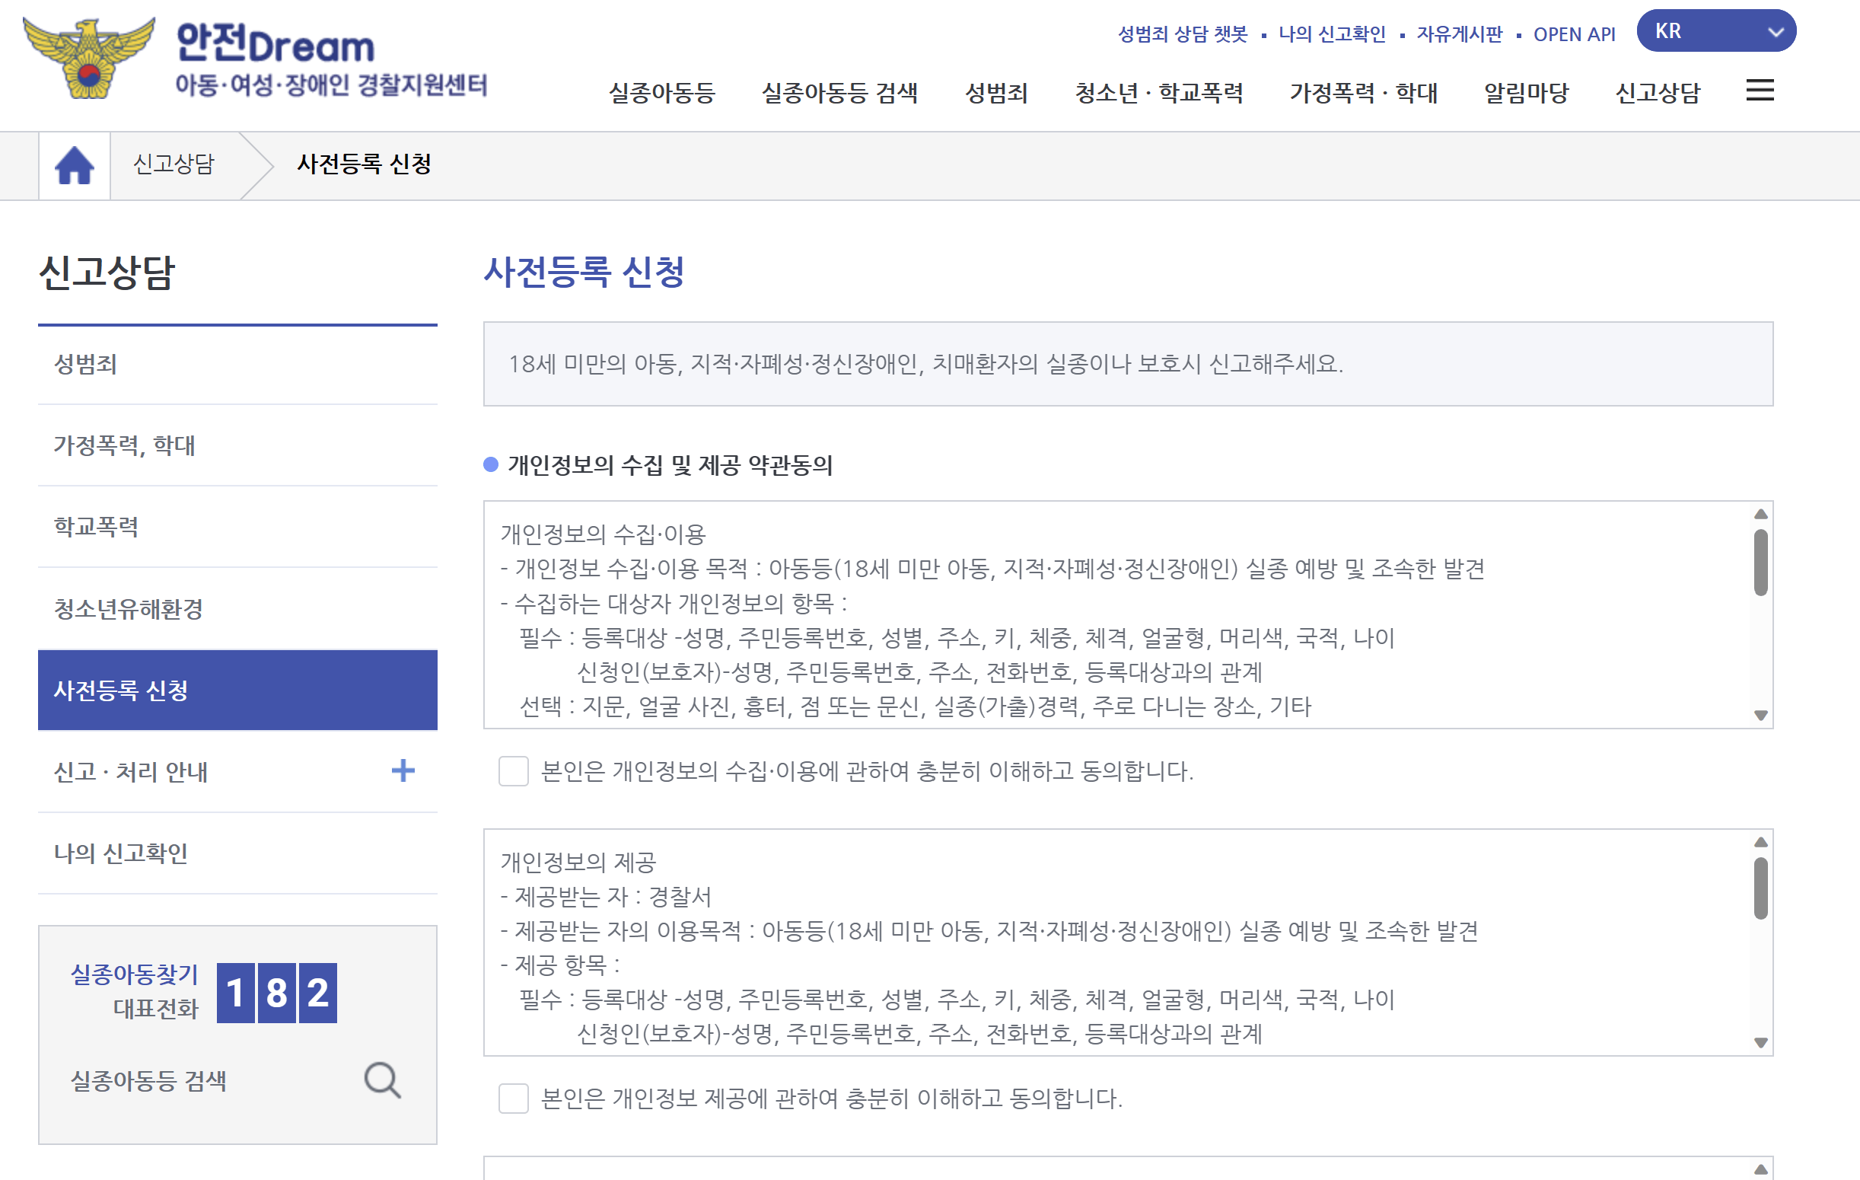
Task: Open 가정폭력·학대 top menu
Action: pos(1362,93)
